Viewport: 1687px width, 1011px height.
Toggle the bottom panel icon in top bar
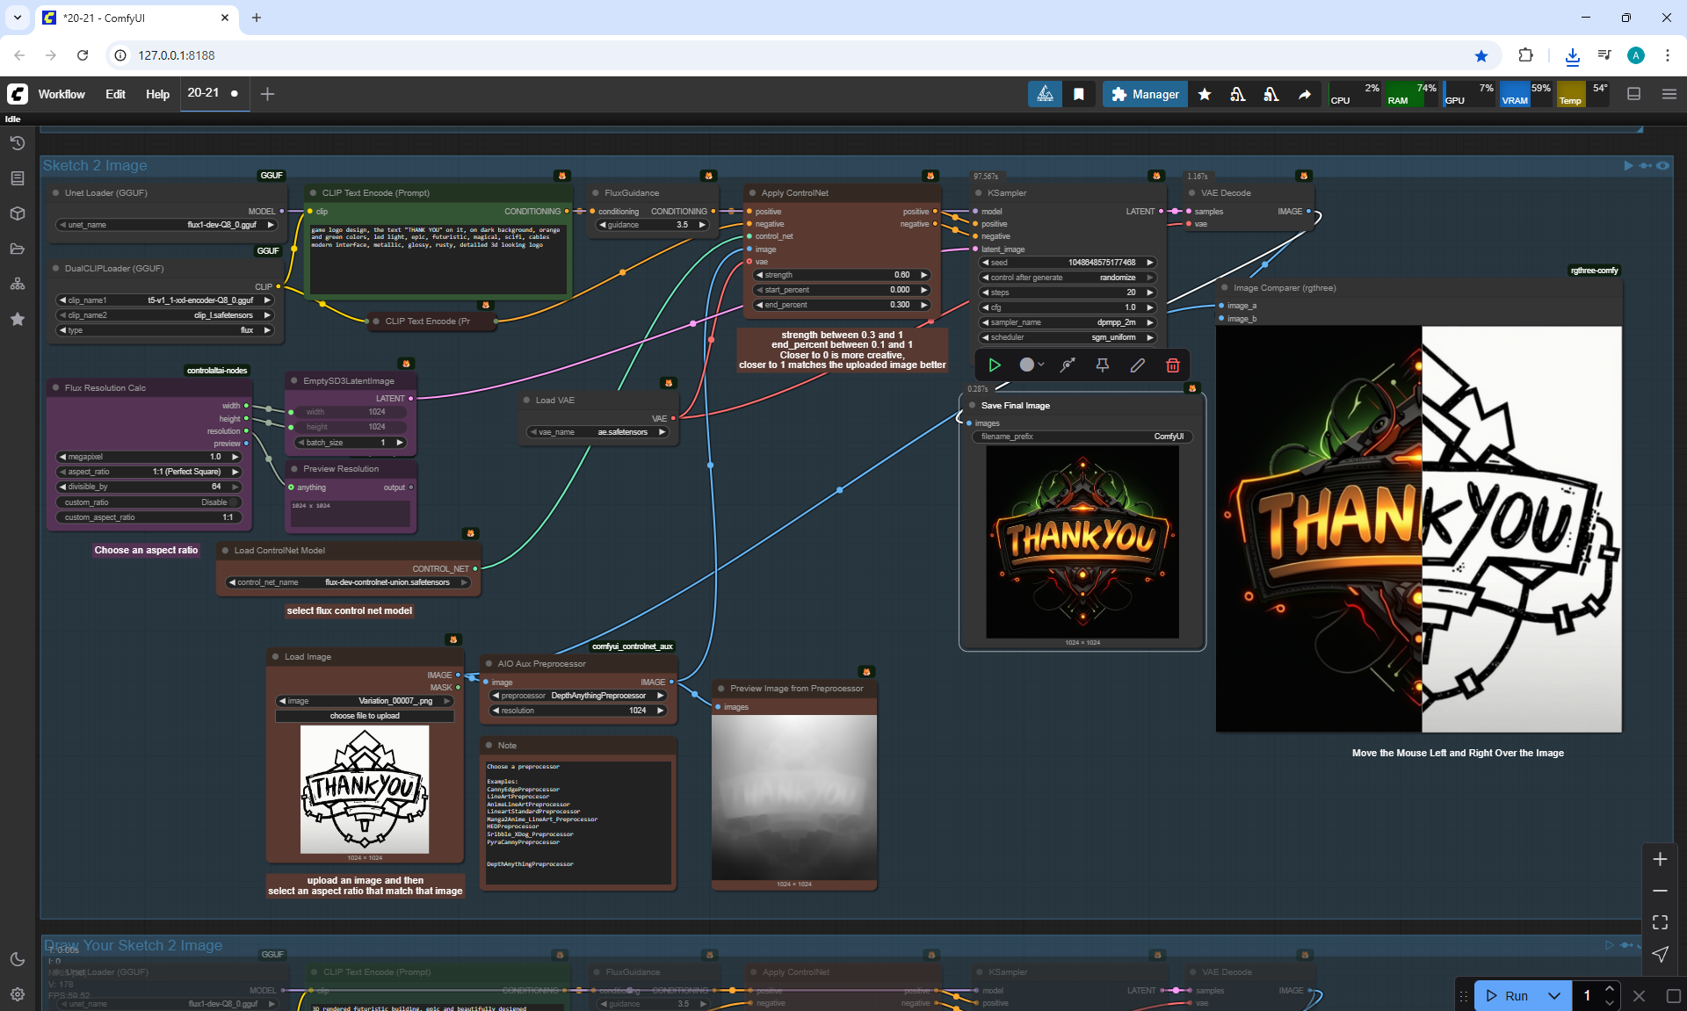coord(1633,94)
